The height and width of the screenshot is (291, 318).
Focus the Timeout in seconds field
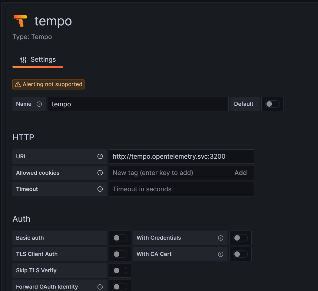(x=181, y=189)
